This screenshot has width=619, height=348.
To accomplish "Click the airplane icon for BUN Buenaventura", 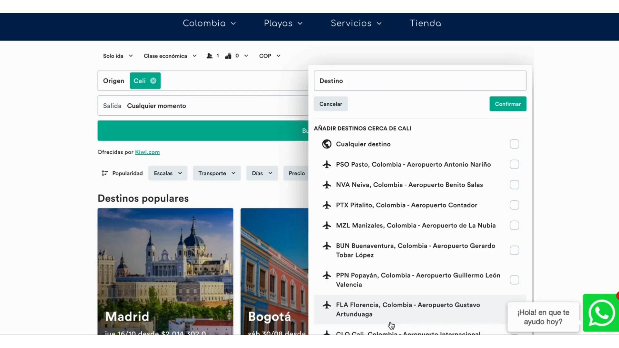I will pos(327,246).
